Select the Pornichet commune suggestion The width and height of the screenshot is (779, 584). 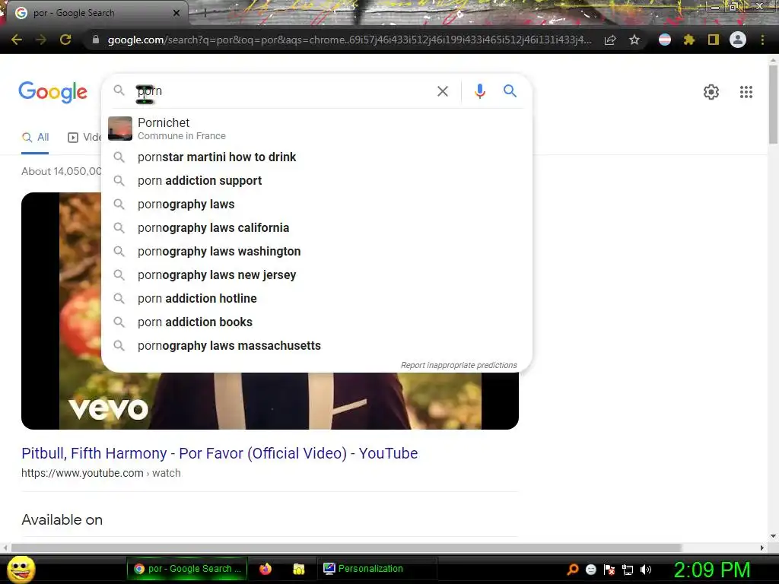click(x=316, y=129)
